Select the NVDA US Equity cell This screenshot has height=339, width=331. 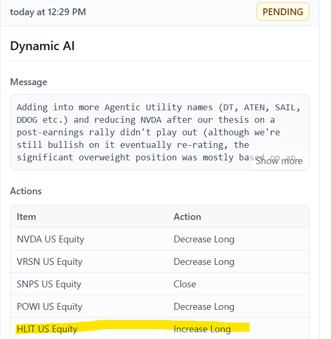coord(51,239)
